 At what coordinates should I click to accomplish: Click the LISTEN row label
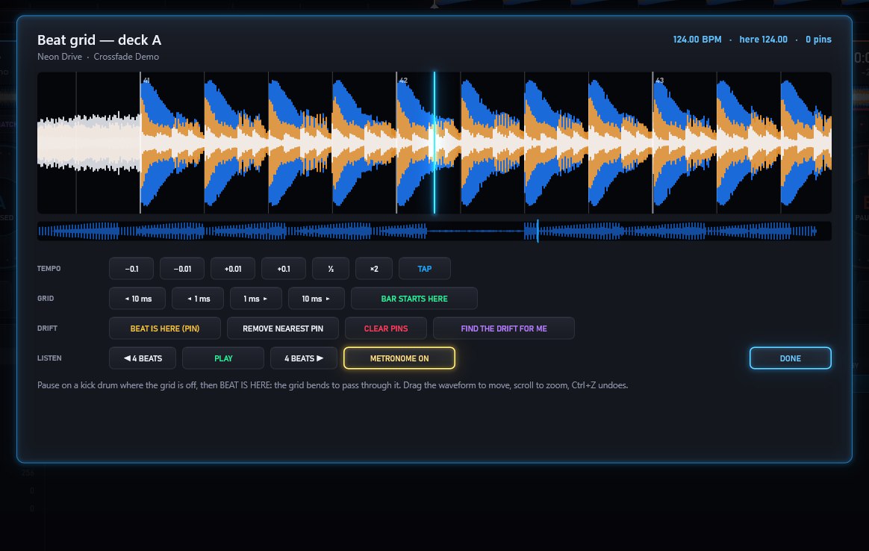pos(49,358)
